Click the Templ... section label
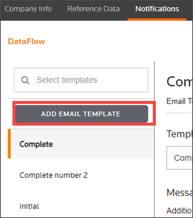This screenshot has width=193, height=218. point(179,134)
